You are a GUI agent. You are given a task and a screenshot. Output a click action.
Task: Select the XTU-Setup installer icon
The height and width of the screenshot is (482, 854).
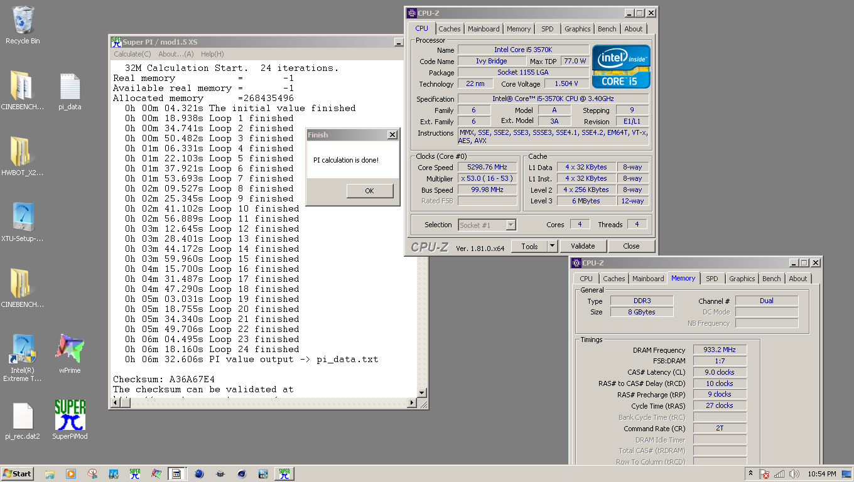pyautogui.click(x=23, y=223)
